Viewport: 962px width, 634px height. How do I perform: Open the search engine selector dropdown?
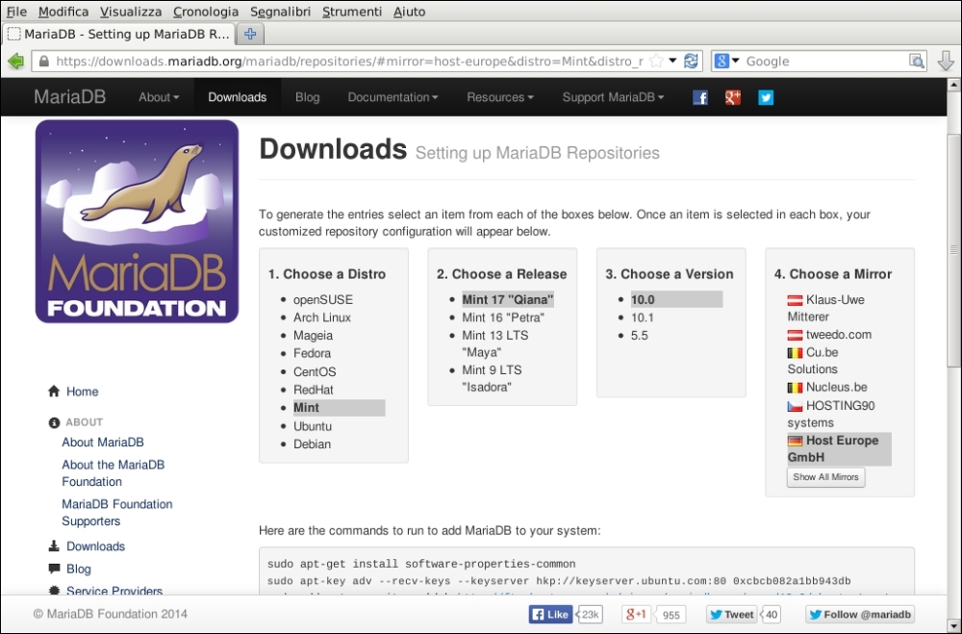[736, 61]
